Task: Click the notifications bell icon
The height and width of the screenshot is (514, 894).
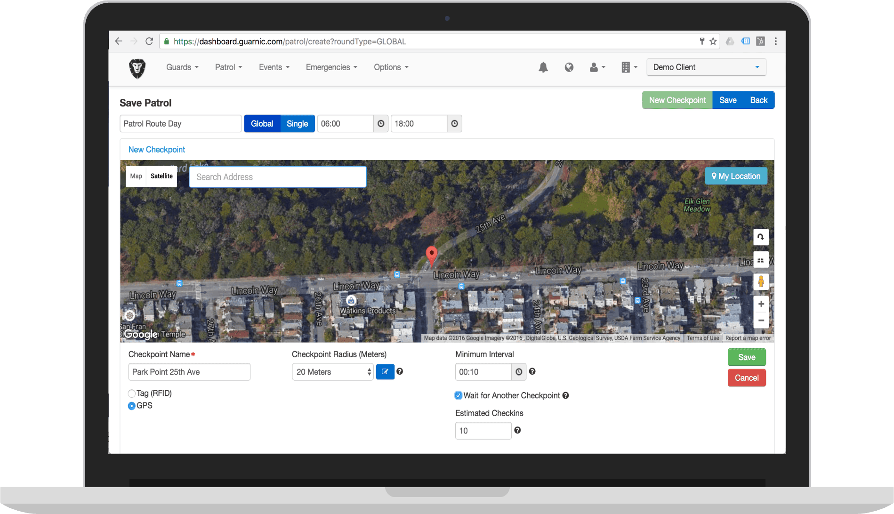Action: (x=543, y=67)
